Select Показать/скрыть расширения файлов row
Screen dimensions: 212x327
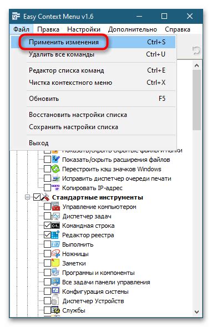click(116, 160)
